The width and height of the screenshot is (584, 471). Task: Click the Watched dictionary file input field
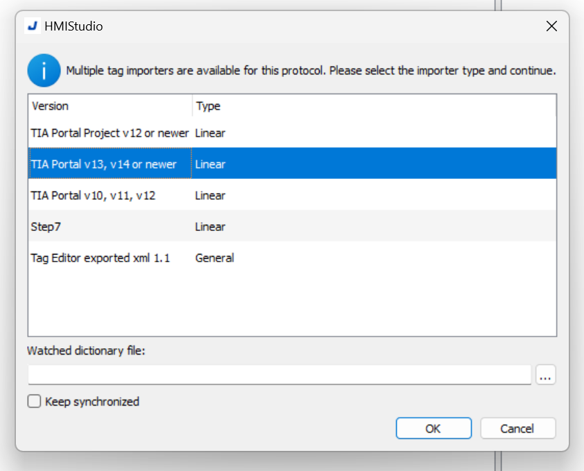[280, 375]
